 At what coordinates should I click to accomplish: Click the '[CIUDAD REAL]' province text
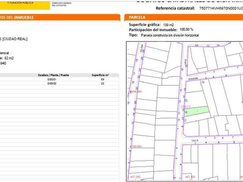[x=15, y=39]
